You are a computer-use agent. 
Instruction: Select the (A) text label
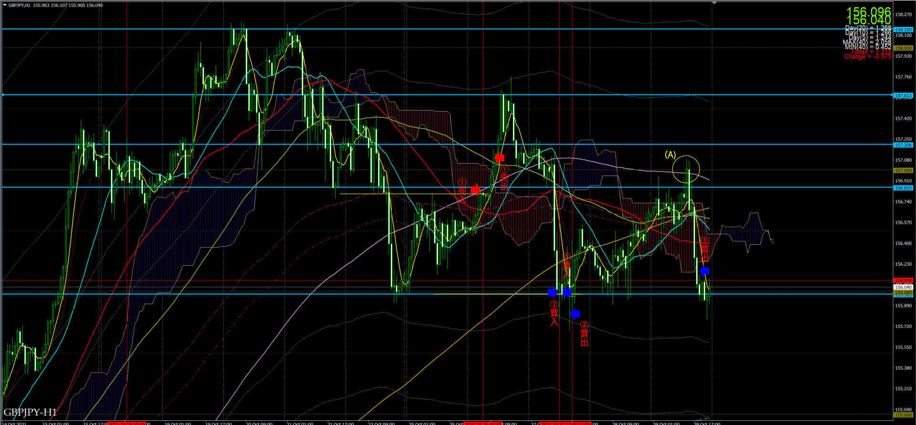pyautogui.click(x=670, y=155)
